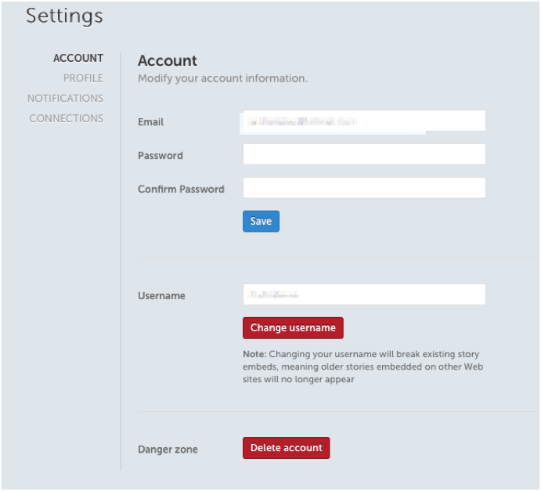Click the Password field label

[160, 156]
